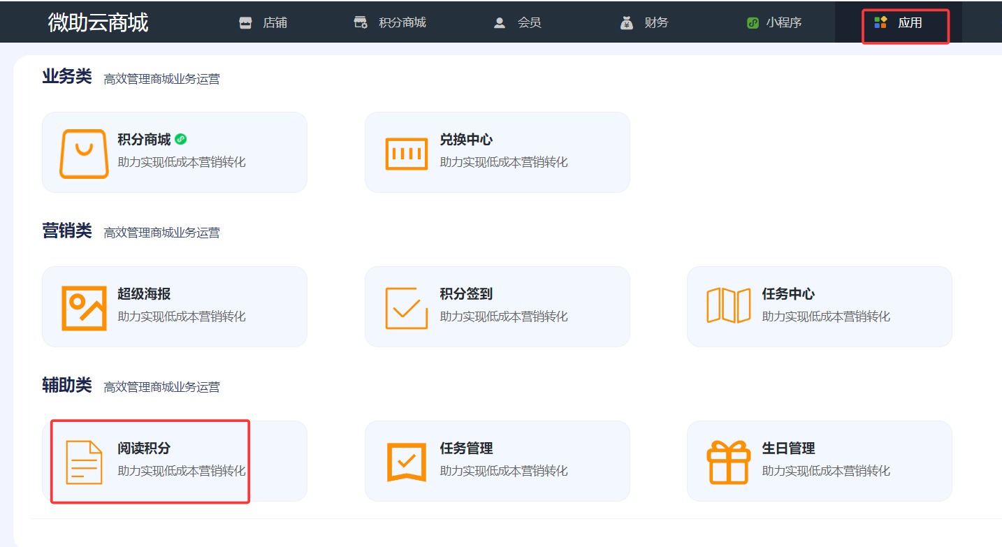Screen dimensions: 1002x547
Task: Switch to the 会员 navigation tab
Action: [529, 23]
